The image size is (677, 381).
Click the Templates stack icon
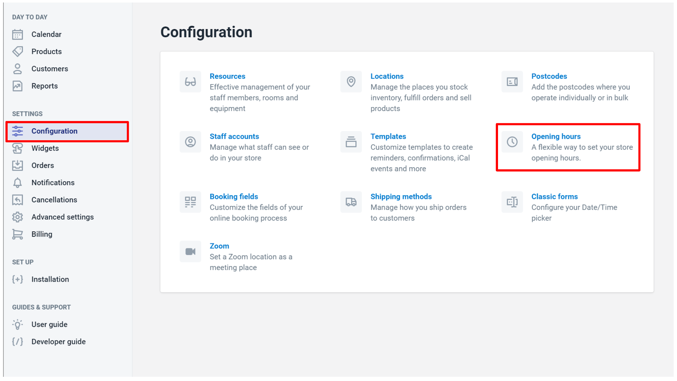coord(351,142)
